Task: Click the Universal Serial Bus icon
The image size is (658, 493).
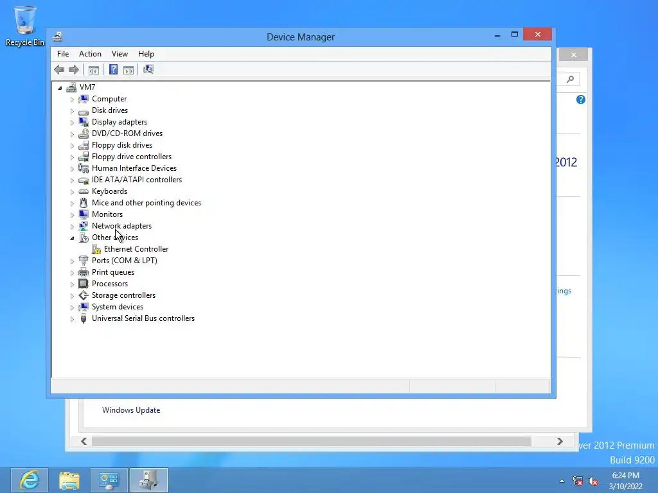Action: [x=84, y=318]
